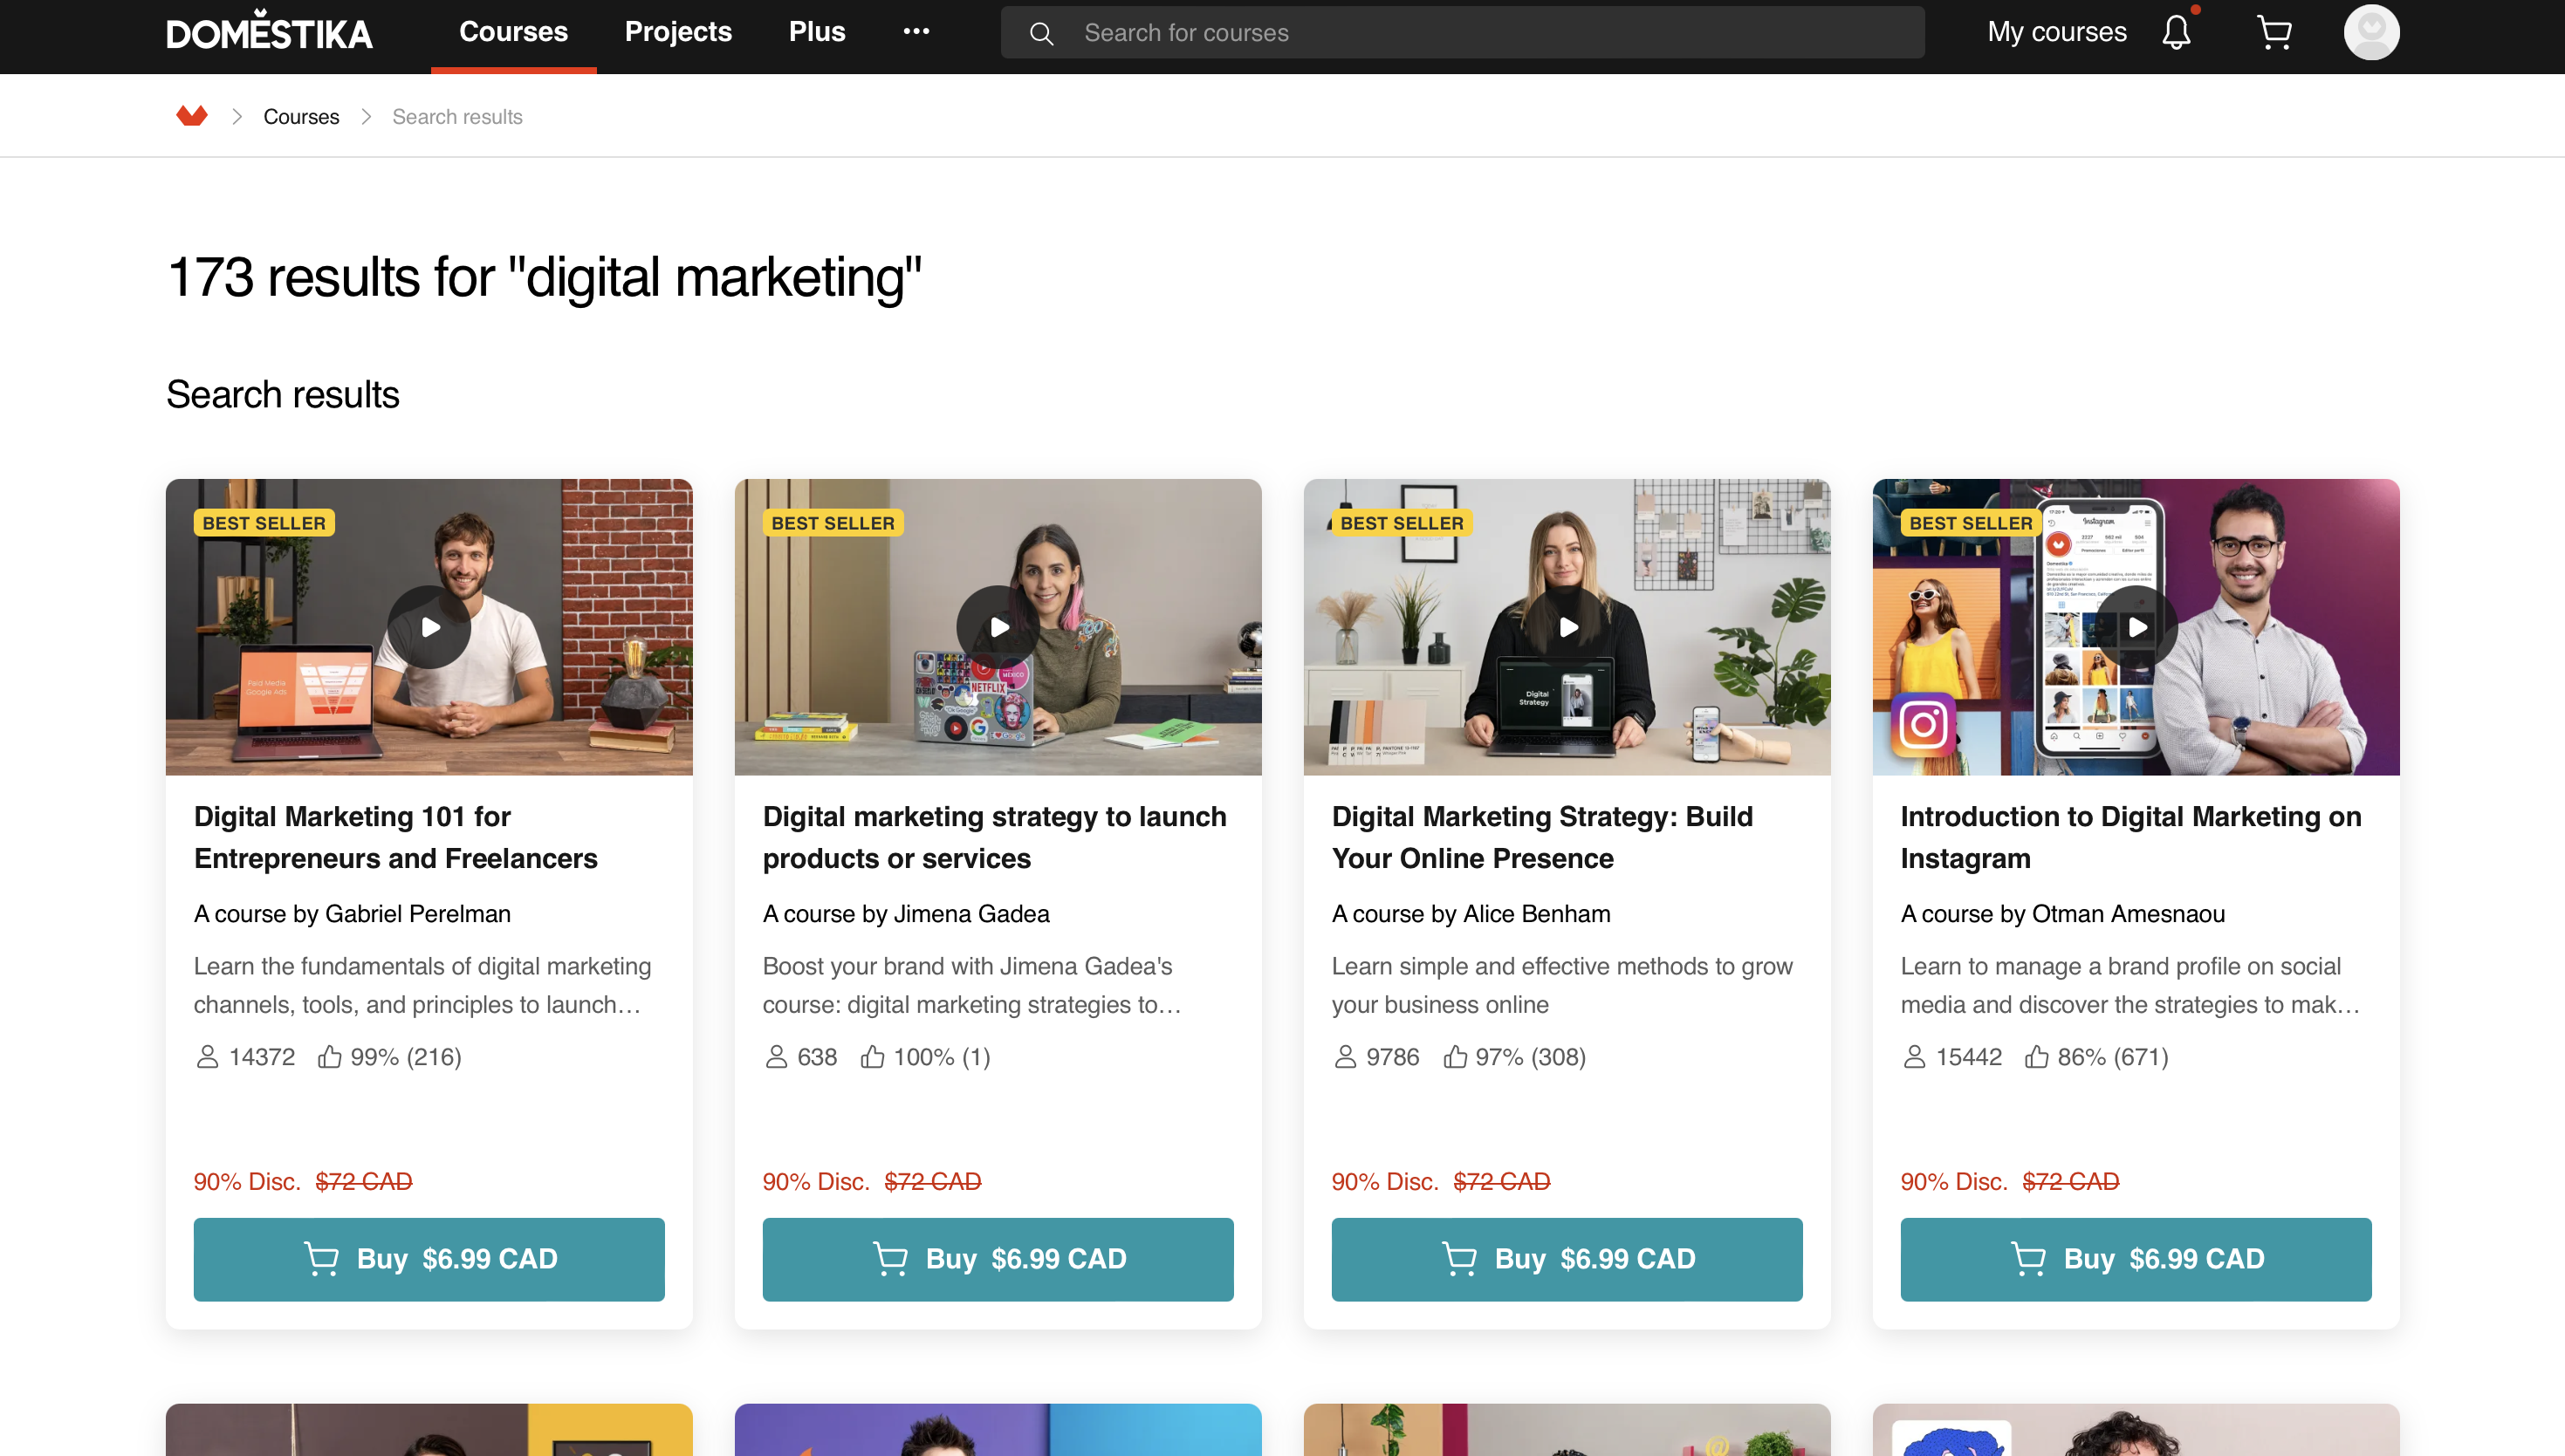Play Jimena Gadea's course video preview

[998, 627]
